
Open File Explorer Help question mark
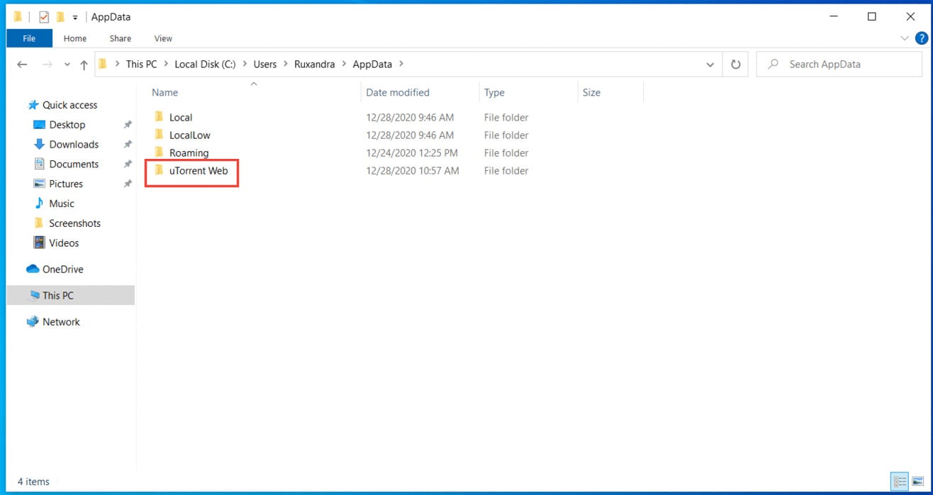[x=921, y=38]
